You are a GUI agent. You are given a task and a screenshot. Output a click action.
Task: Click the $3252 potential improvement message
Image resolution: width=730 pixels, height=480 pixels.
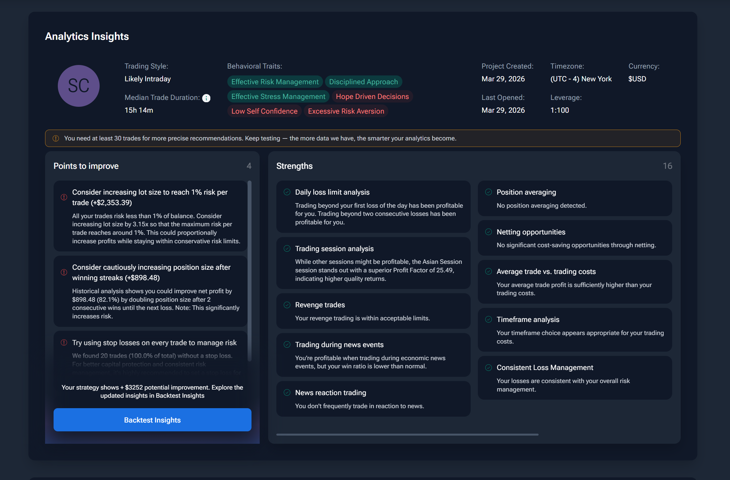click(x=153, y=392)
